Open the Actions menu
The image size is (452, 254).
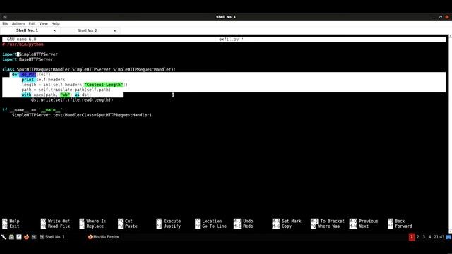[x=18, y=23]
